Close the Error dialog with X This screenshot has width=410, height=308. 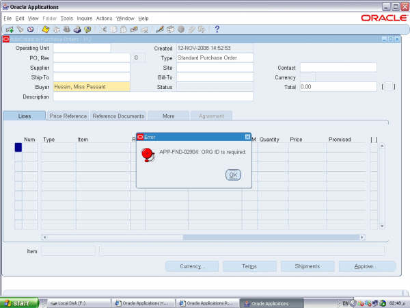247,137
